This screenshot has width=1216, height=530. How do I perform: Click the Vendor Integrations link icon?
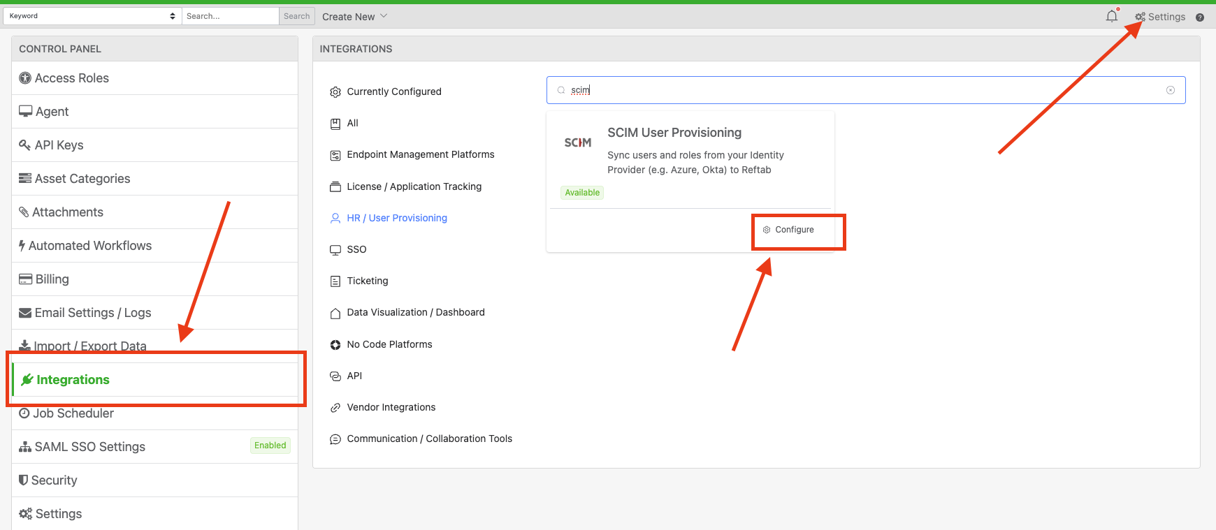pos(335,408)
